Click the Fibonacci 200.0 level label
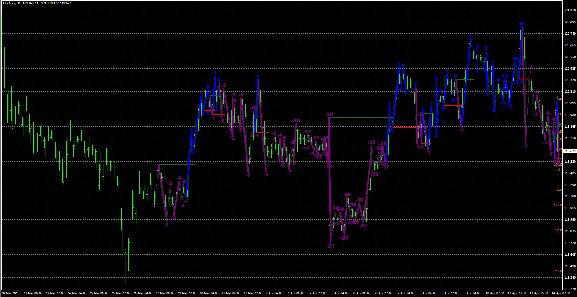Viewport: 577px width, 297px height. [558, 230]
